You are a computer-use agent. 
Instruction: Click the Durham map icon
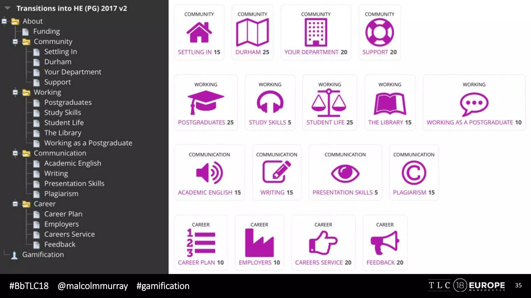252,33
